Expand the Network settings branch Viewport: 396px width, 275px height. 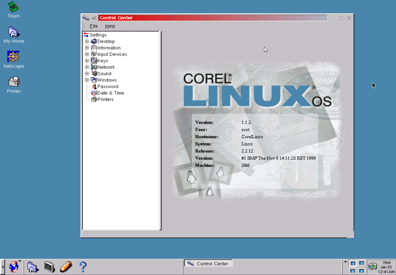click(87, 67)
